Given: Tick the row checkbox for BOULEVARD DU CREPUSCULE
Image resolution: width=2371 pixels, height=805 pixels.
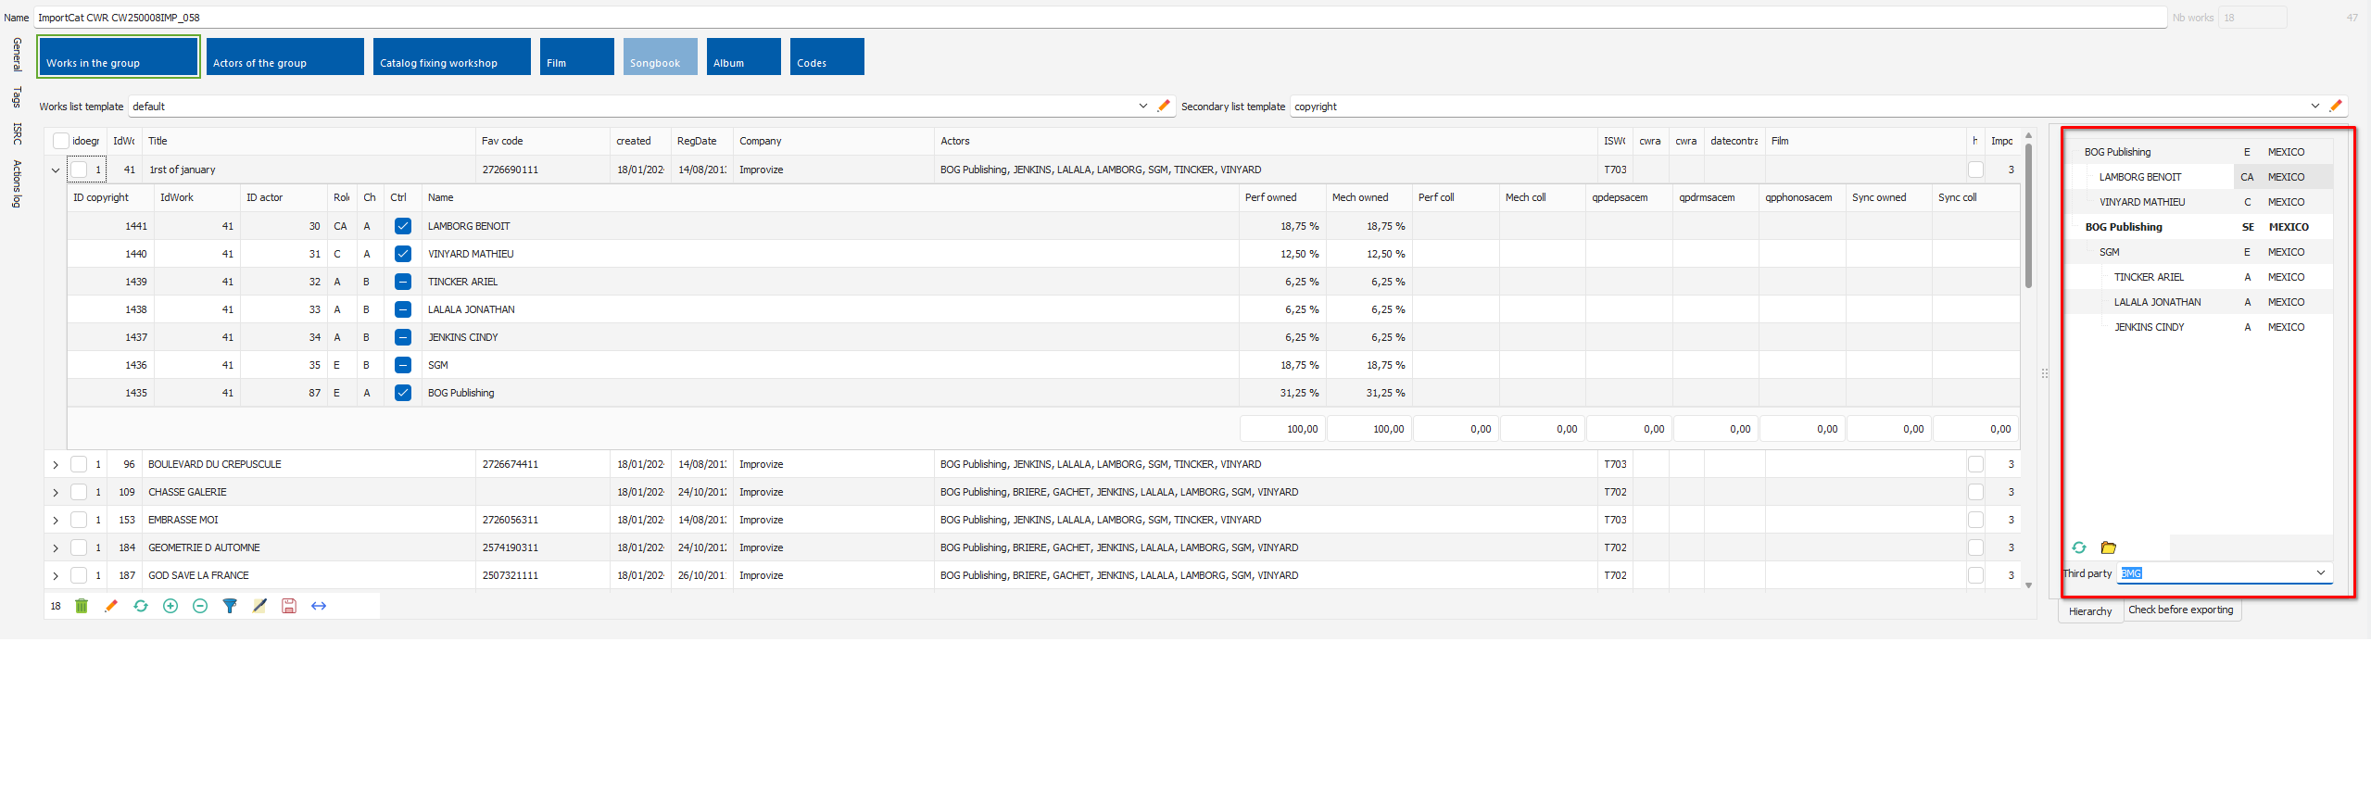Looking at the screenshot, I should (x=79, y=464).
